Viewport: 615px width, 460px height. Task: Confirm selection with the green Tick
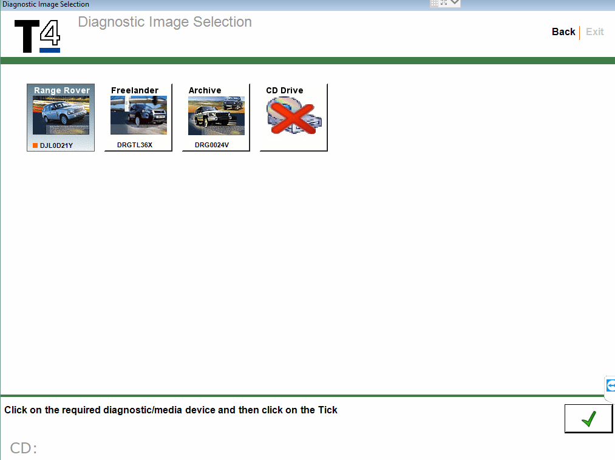tap(588, 419)
